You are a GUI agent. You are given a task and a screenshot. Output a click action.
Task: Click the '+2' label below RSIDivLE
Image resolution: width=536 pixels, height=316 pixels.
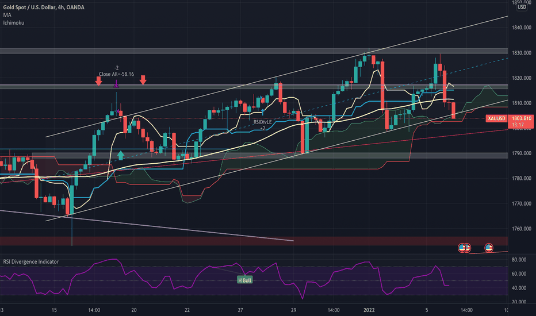pos(262,129)
